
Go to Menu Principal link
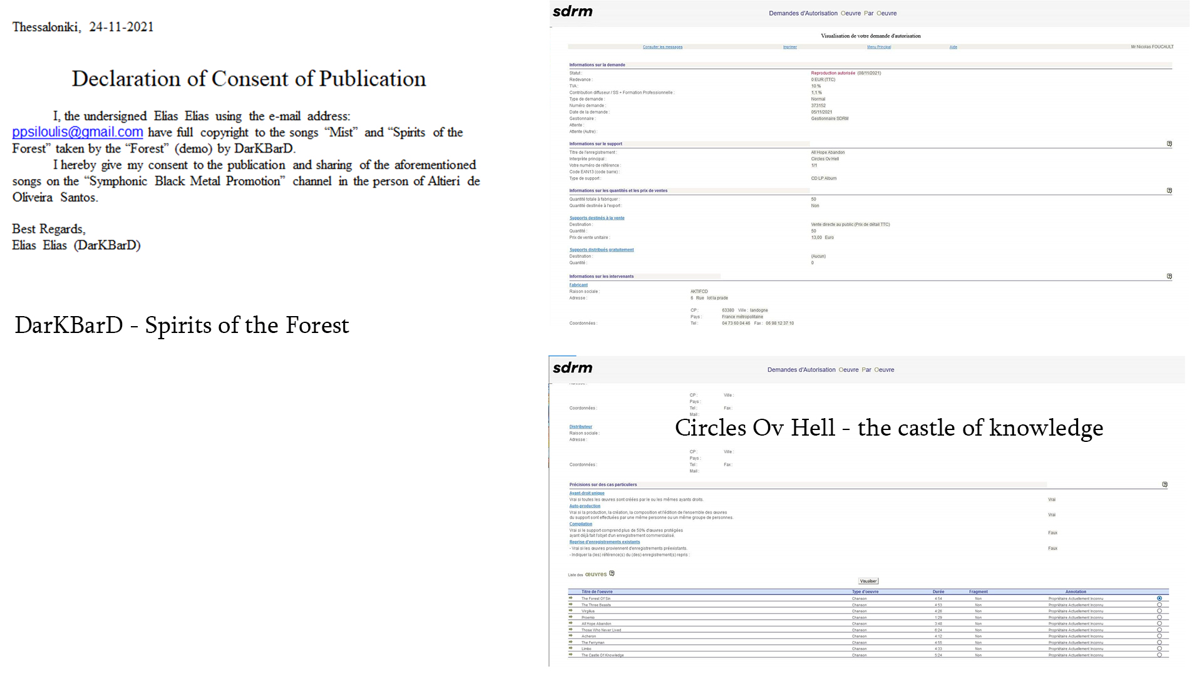[879, 47]
